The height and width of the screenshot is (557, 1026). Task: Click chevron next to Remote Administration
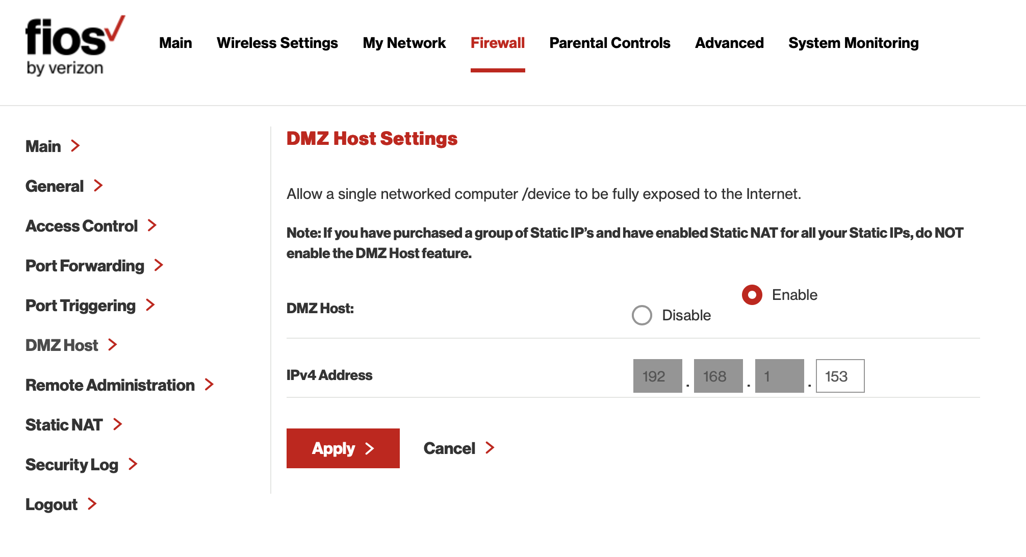click(x=209, y=385)
